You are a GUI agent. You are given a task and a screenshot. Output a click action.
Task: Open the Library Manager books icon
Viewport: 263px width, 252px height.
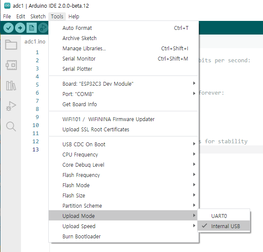(11, 86)
